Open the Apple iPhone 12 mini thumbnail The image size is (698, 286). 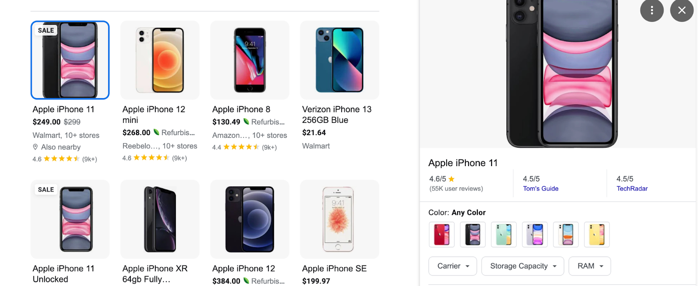[160, 60]
